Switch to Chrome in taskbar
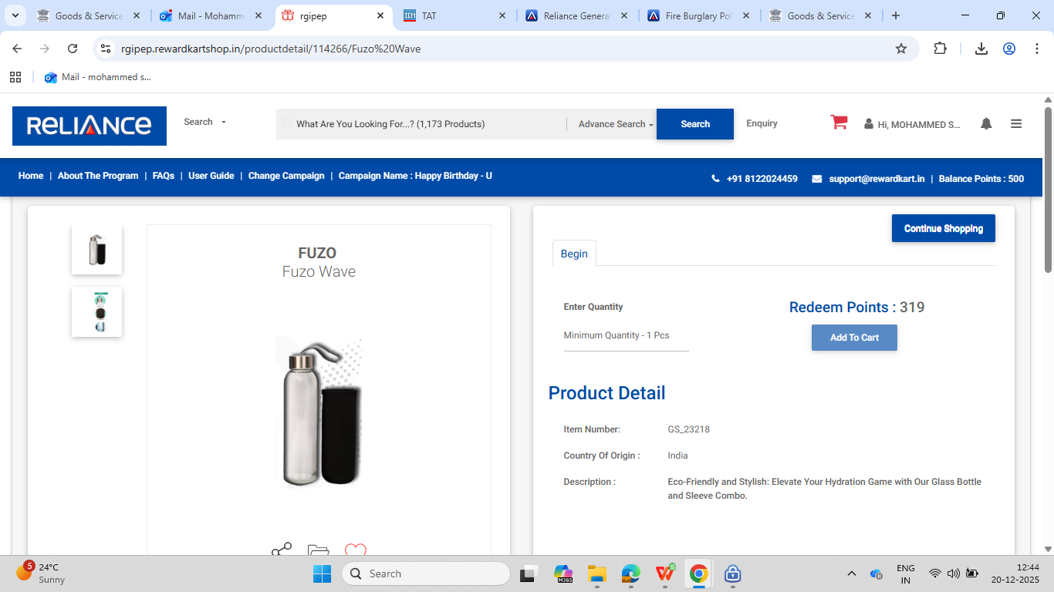Image resolution: width=1054 pixels, height=592 pixels. 699,573
